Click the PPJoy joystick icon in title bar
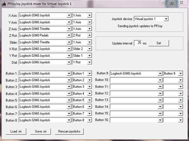The width and height of the screenshot is (189, 141). (3, 3)
